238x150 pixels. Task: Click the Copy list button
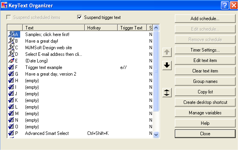coord(205,92)
